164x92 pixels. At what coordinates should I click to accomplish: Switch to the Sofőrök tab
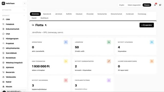click(69, 14)
